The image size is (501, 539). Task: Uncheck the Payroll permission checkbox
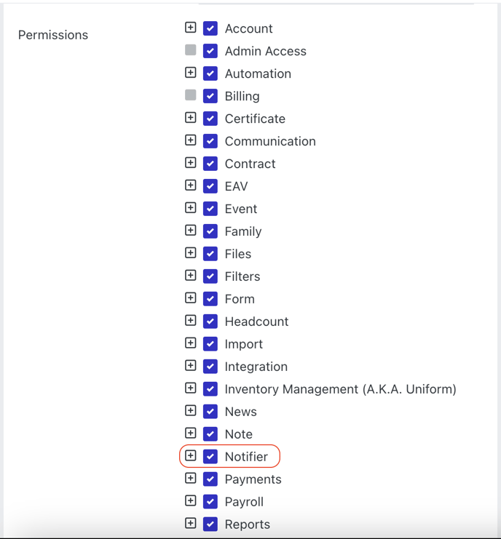pyautogui.click(x=210, y=501)
